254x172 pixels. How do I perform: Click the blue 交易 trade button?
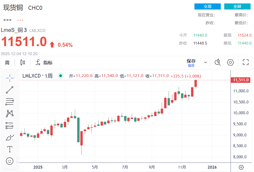click(x=208, y=7)
